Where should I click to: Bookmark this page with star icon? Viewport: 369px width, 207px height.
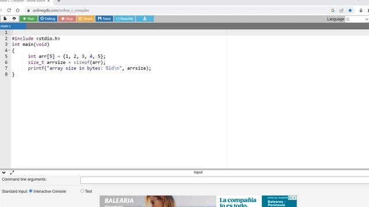coord(350,10)
